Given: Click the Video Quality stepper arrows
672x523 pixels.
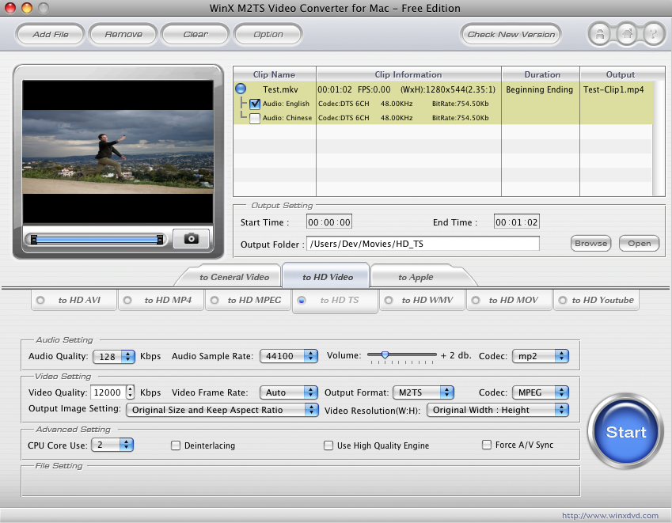Looking at the screenshot, I should tap(131, 392).
